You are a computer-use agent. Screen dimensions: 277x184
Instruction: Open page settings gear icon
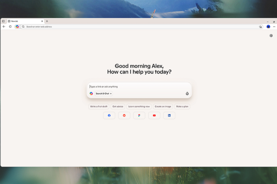tap(271, 36)
